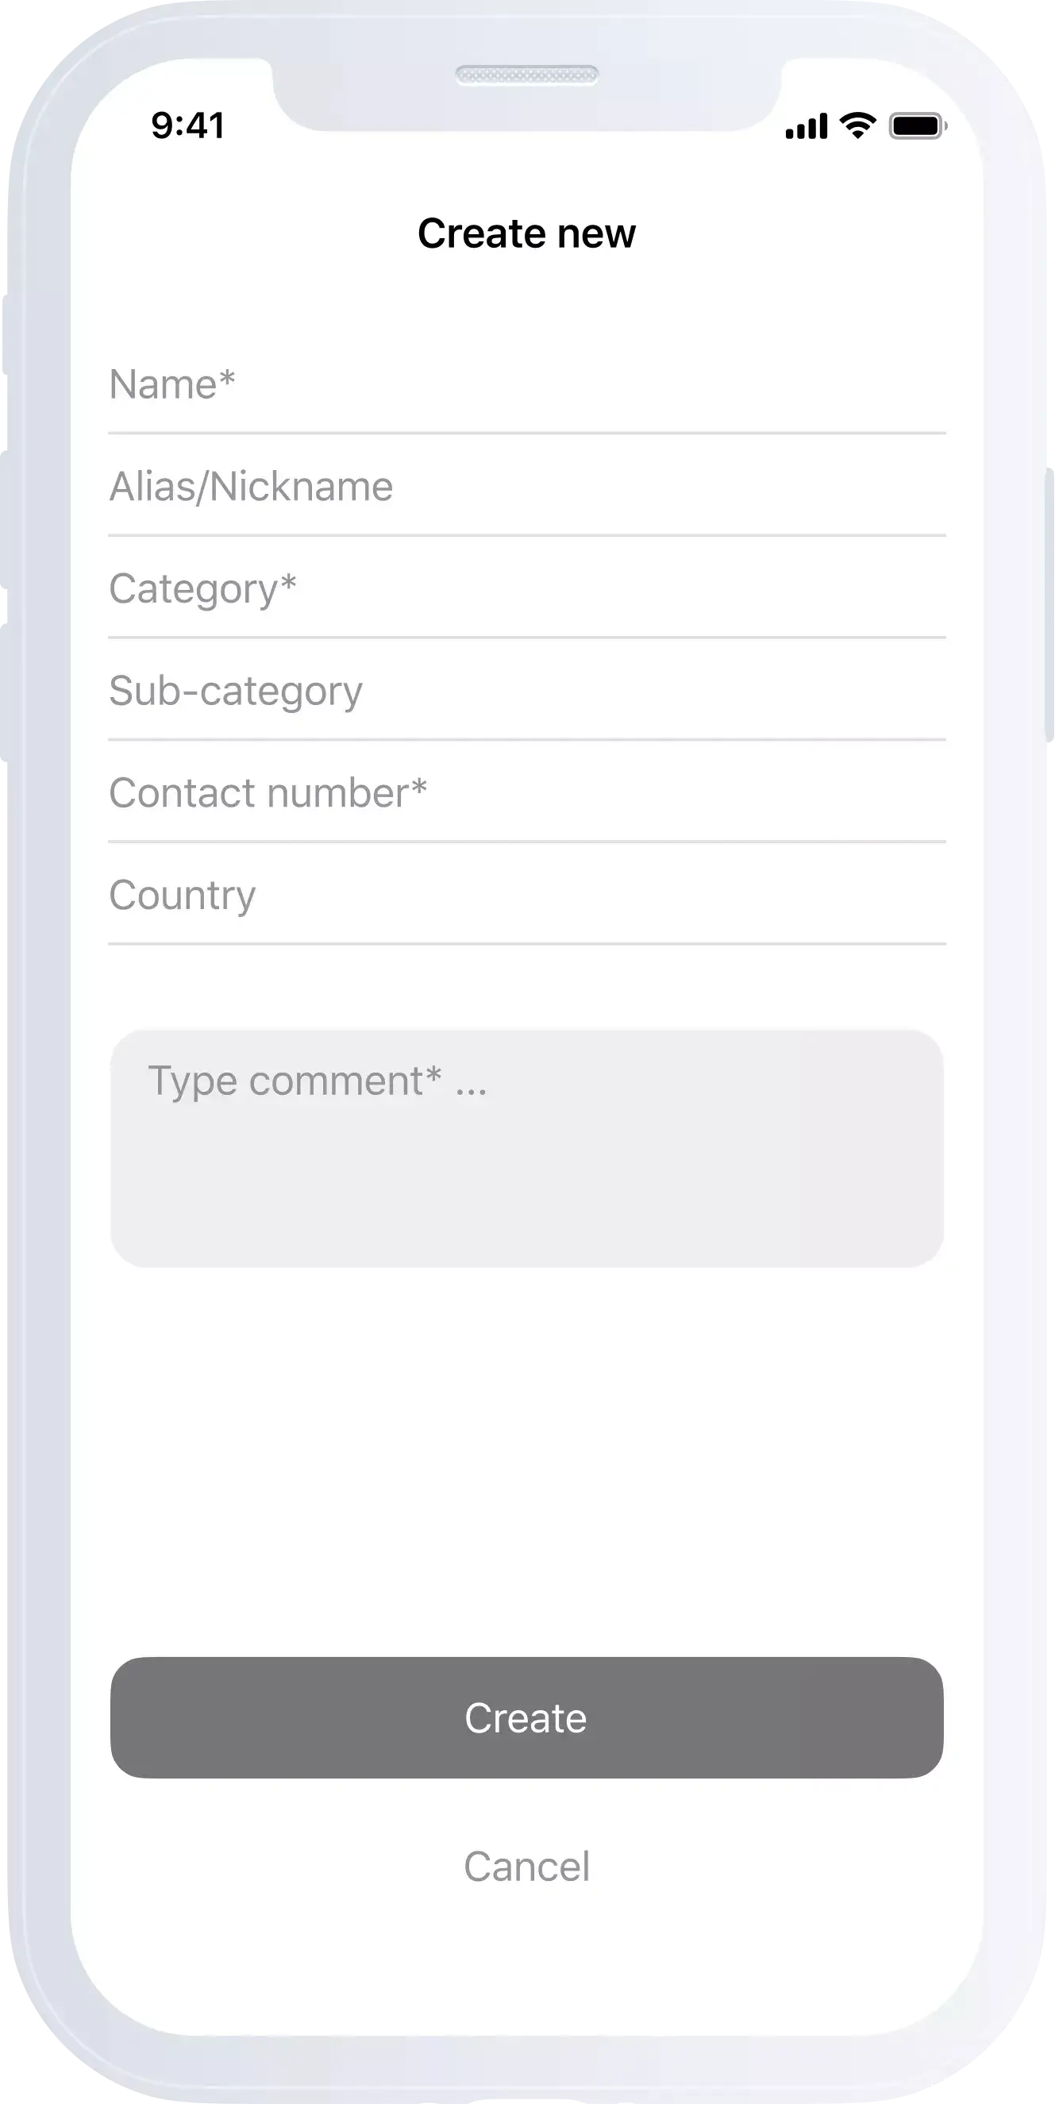Tap the Create new title
The width and height of the screenshot is (1055, 2104).
(x=526, y=233)
